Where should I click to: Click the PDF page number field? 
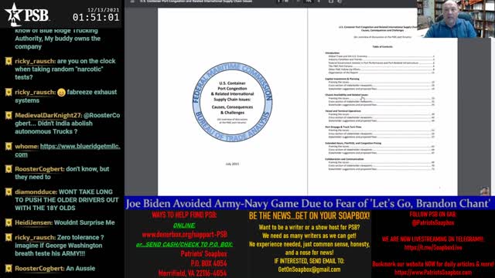click(283, 2)
